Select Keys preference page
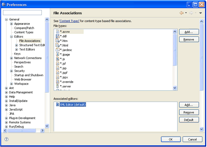Image resolution: width=207 pixels, height=147 pixels. click(x=17, y=54)
